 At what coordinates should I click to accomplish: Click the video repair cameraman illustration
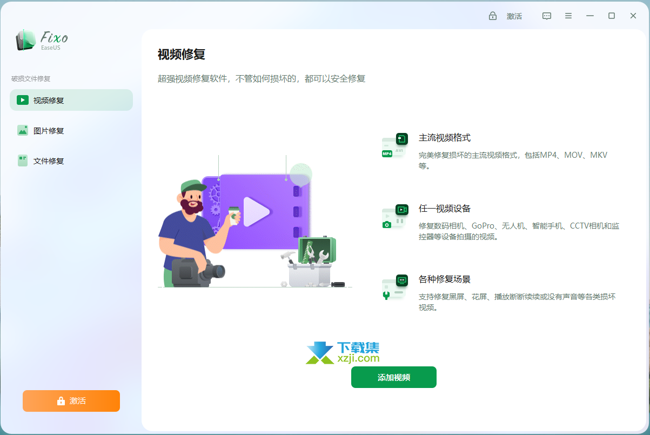click(255, 222)
